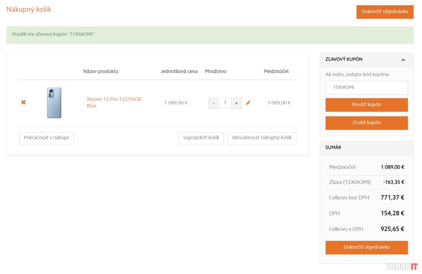The height and width of the screenshot is (274, 422).
Task: Increase quantity with the plus button
Action: tap(236, 103)
